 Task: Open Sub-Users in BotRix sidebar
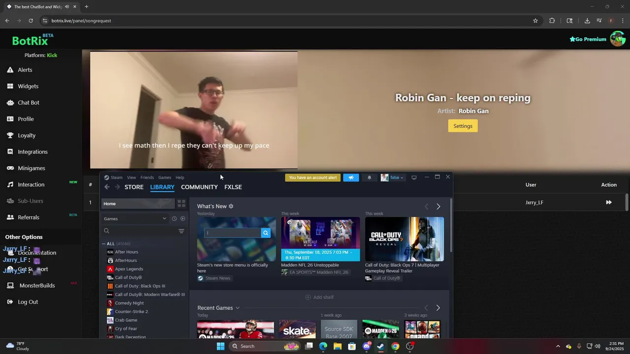click(x=31, y=201)
